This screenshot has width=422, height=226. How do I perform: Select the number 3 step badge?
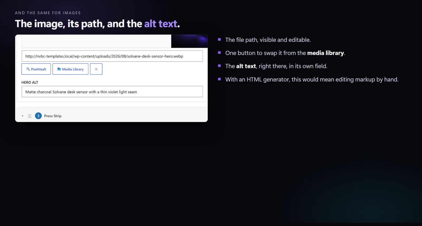point(38,116)
